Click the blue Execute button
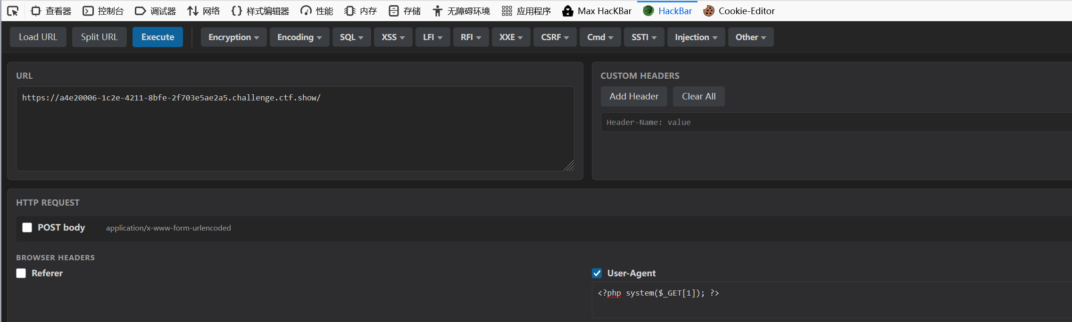 coord(158,37)
